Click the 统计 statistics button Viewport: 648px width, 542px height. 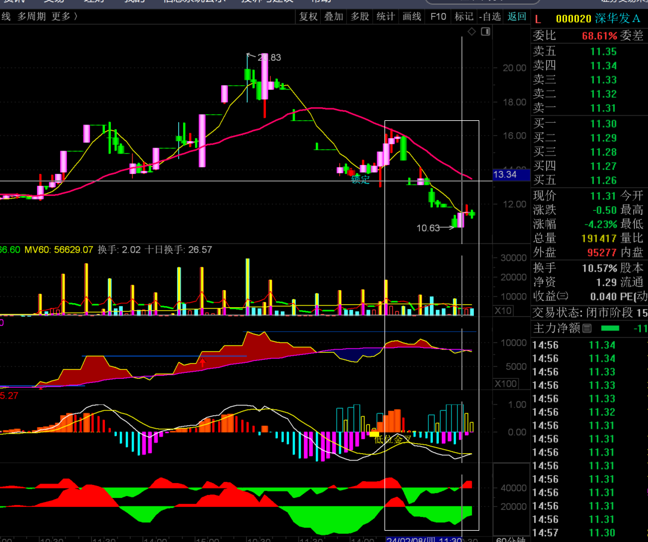[386, 17]
